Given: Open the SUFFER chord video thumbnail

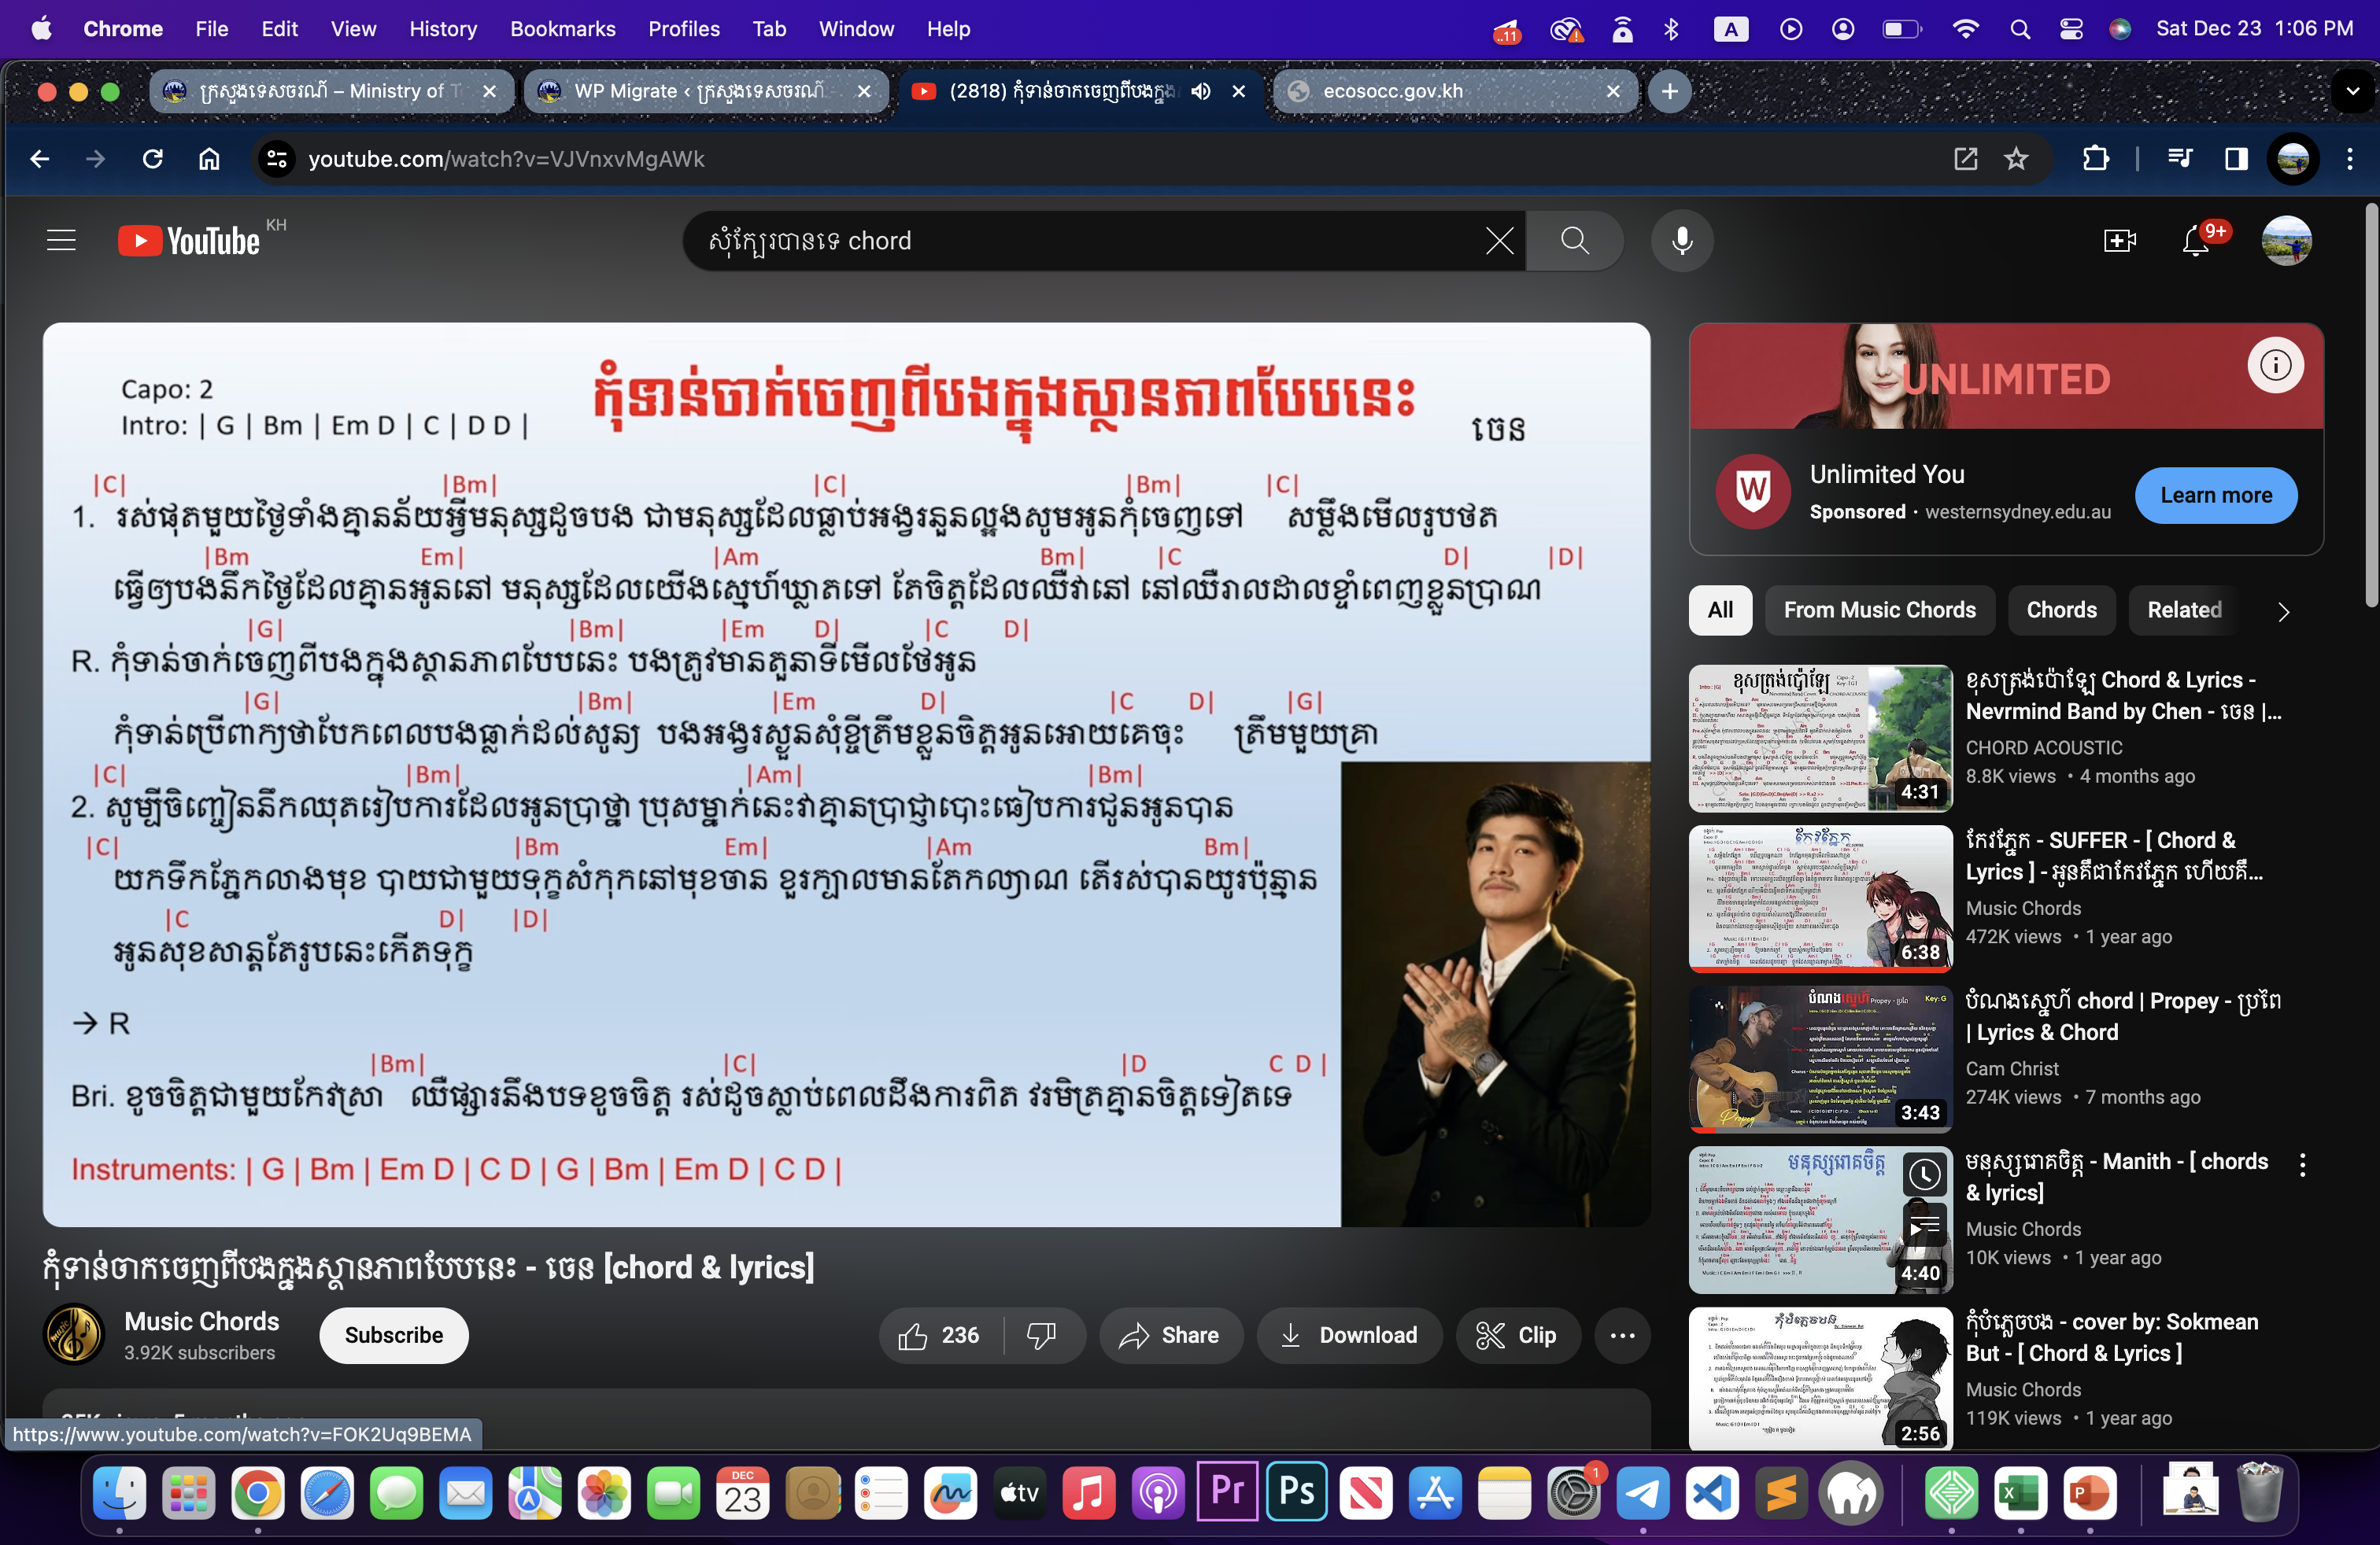Looking at the screenshot, I should (x=1820, y=898).
